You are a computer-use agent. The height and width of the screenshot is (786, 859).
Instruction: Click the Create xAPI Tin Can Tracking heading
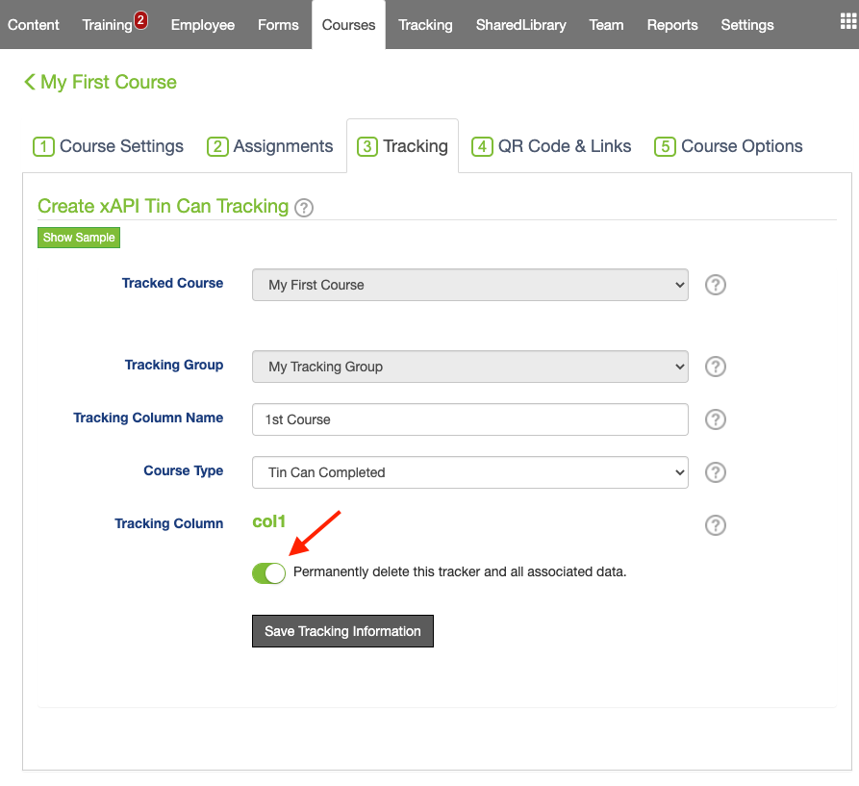tap(164, 206)
